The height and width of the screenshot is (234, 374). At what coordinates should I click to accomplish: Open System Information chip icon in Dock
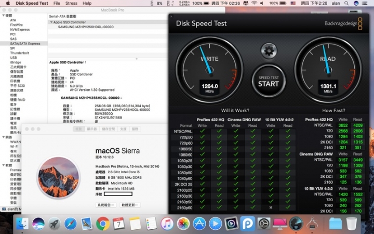pos(312,224)
